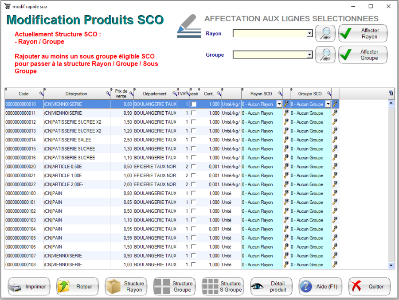Click the key icon beside Rayon SCO for product 0000000000011
399x300 pixels.
pyautogui.click(x=286, y=113)
